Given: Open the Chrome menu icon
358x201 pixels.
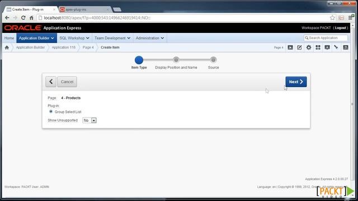Looking at the screenshot, I should point(351,17).
